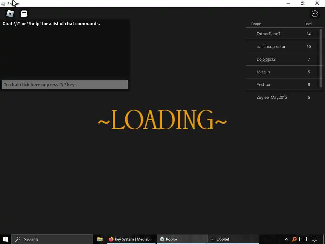Restore down the Roblox window
The width and height of the screenshot is (325, 244).
(x=302, y=3)
